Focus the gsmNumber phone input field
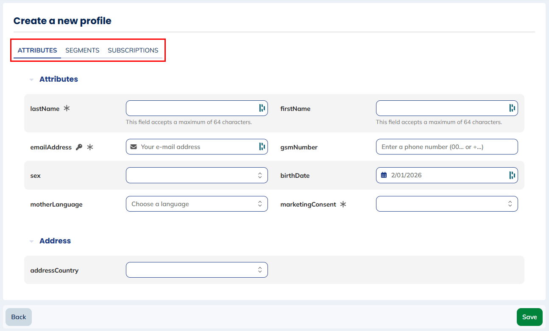This screenshot has height=331, width=549. click(x=447, y=147)
